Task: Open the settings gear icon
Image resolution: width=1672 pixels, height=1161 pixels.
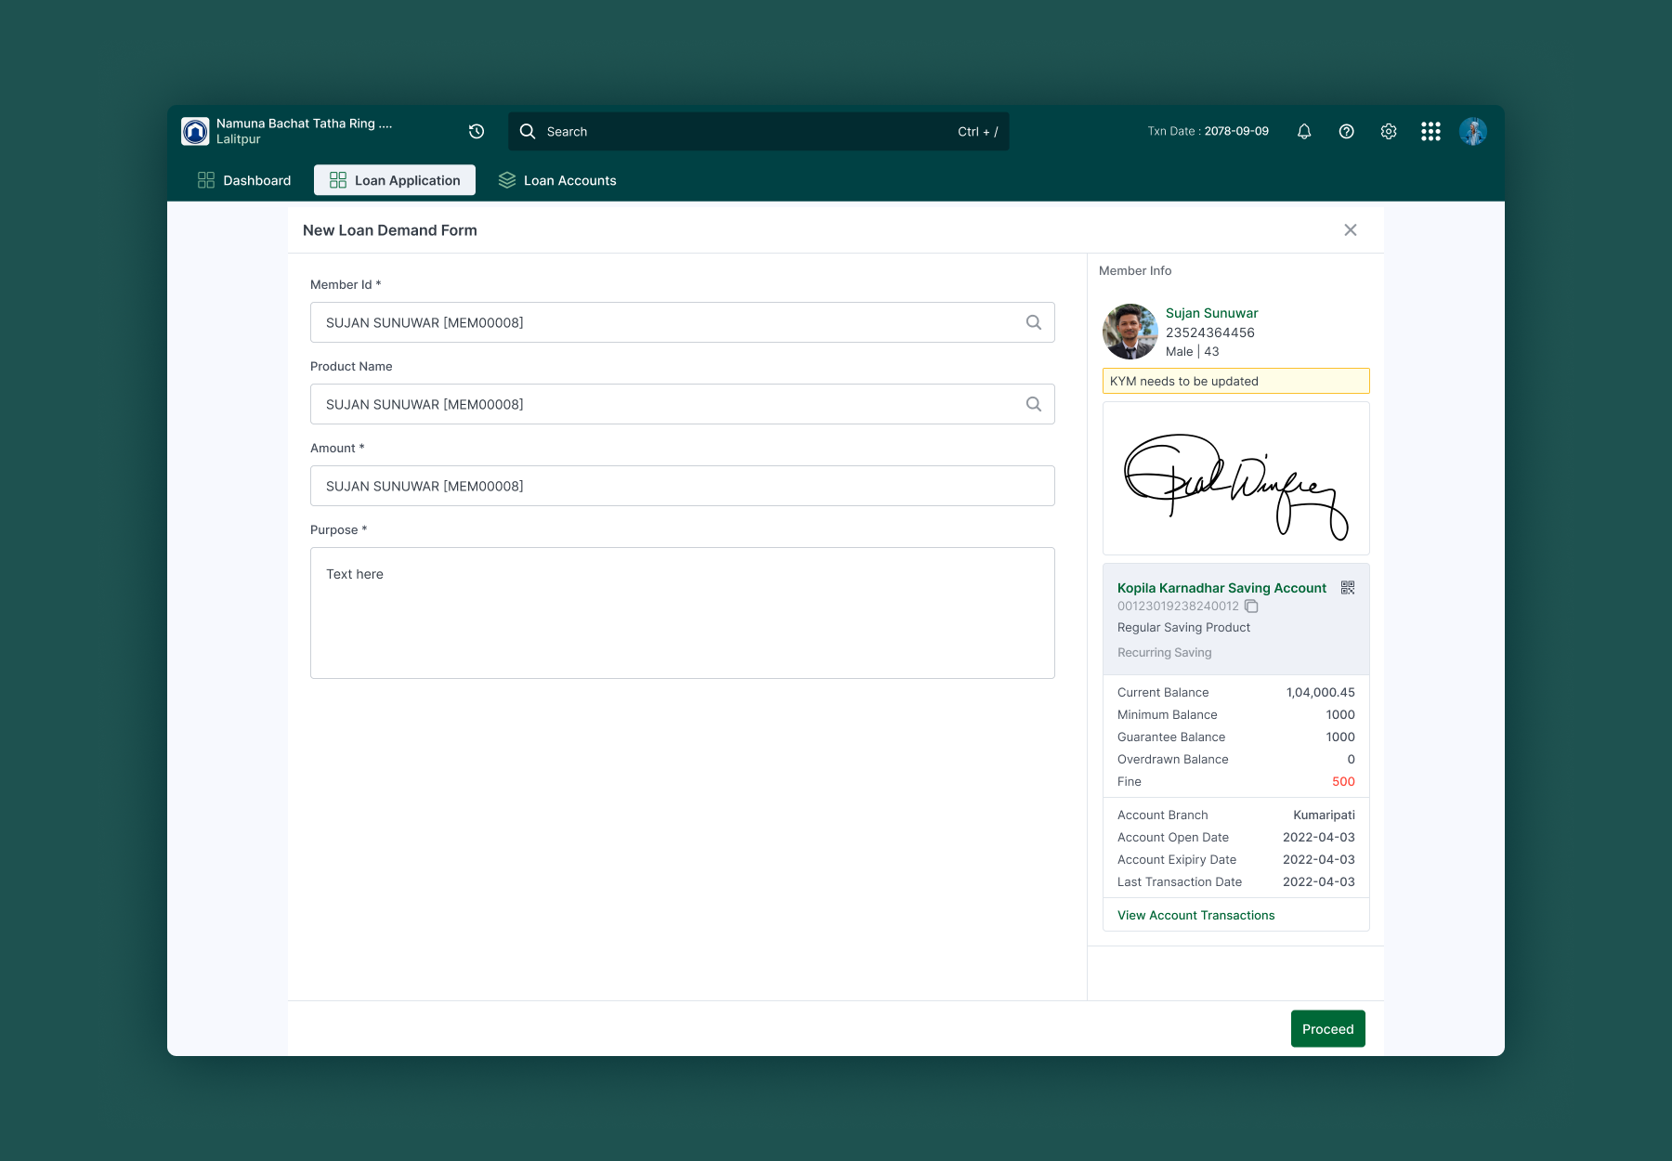Action: click(1389, 131)
